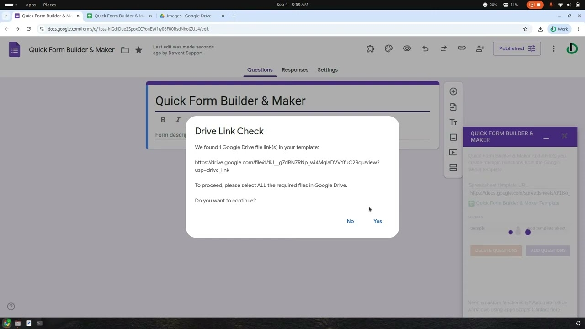
Task: Switch to the Settings tab
Action: pos(327,70)
